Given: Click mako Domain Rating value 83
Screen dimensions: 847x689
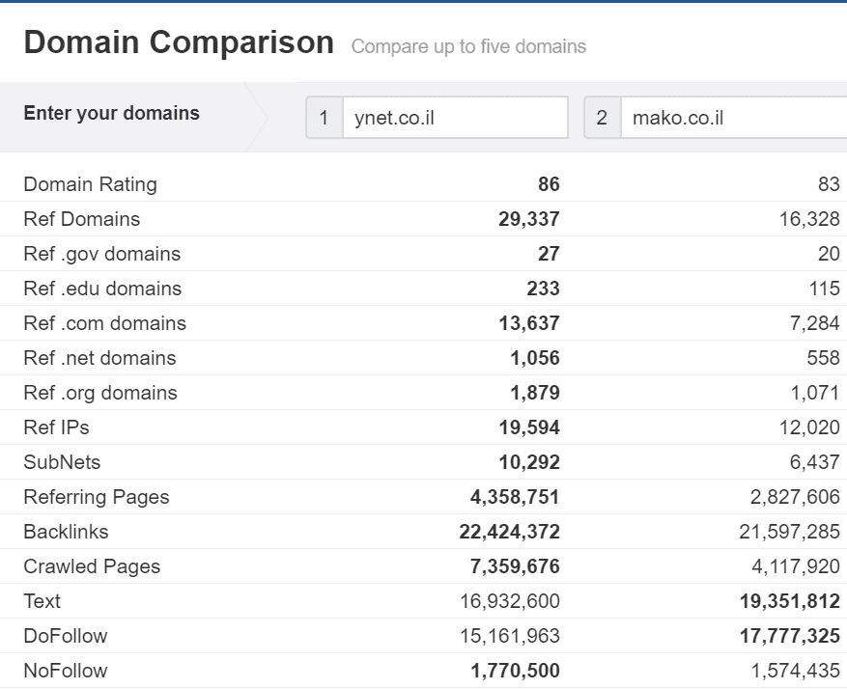Looking at the screenshot, I should [829, 184].
